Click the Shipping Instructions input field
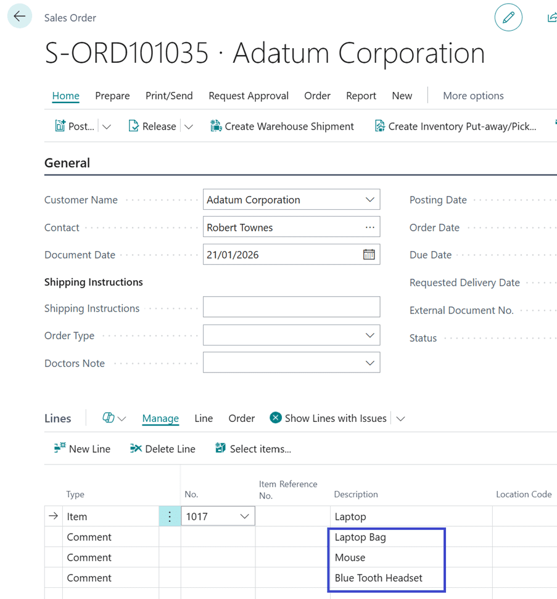The image size is (557, 599). point(291,307)
